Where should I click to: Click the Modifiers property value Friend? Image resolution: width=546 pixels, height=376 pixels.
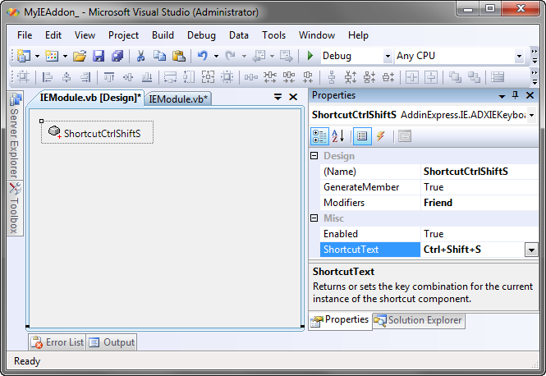click(479, 203)
